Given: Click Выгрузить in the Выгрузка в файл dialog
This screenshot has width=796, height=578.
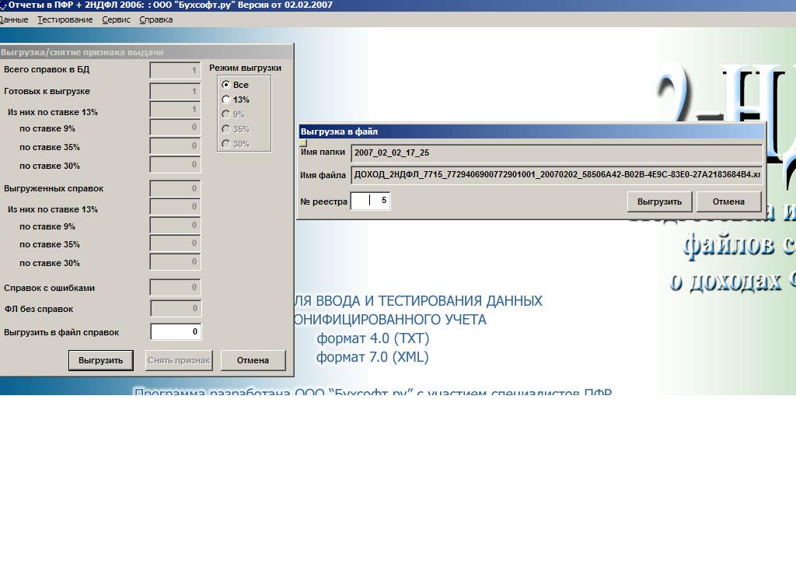Looking at the screenshot, I should pyautogui.click(x=659, y=201).
